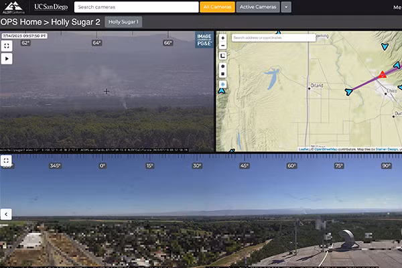
Task: Expand the panorama view to fullscreen
Action: click(6, 161)
